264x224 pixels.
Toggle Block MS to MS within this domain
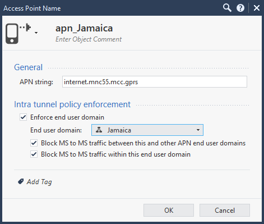(34, 154)
